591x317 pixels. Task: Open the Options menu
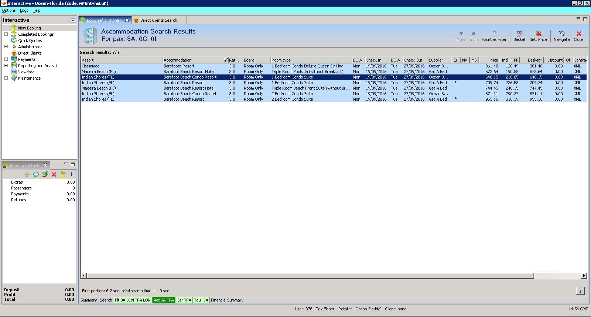(x=9, y=10)
